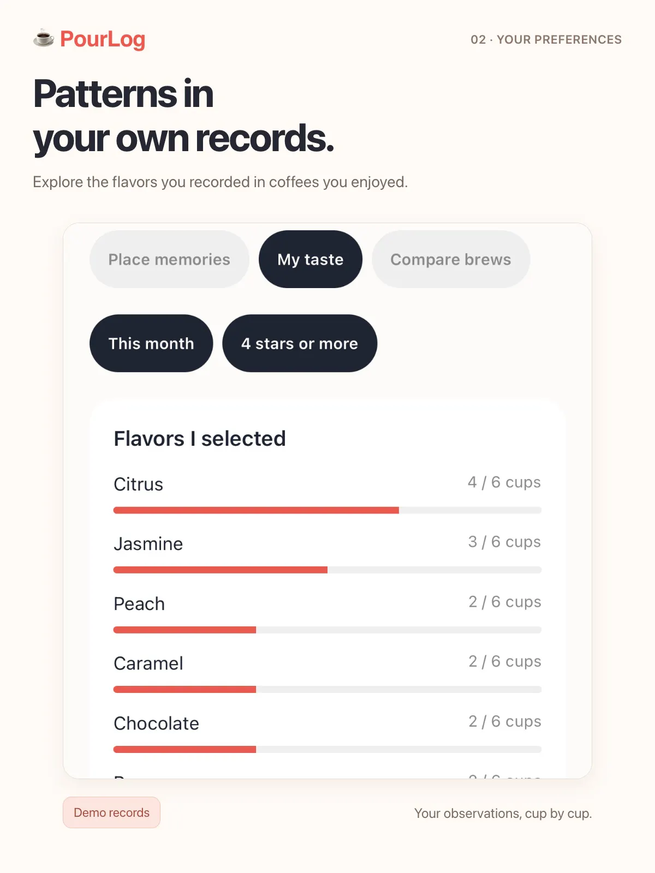The width and height of the screenshot is (655, 873).
Task: Click the 4 / 6 cups count
Action: tap(504, 482)
